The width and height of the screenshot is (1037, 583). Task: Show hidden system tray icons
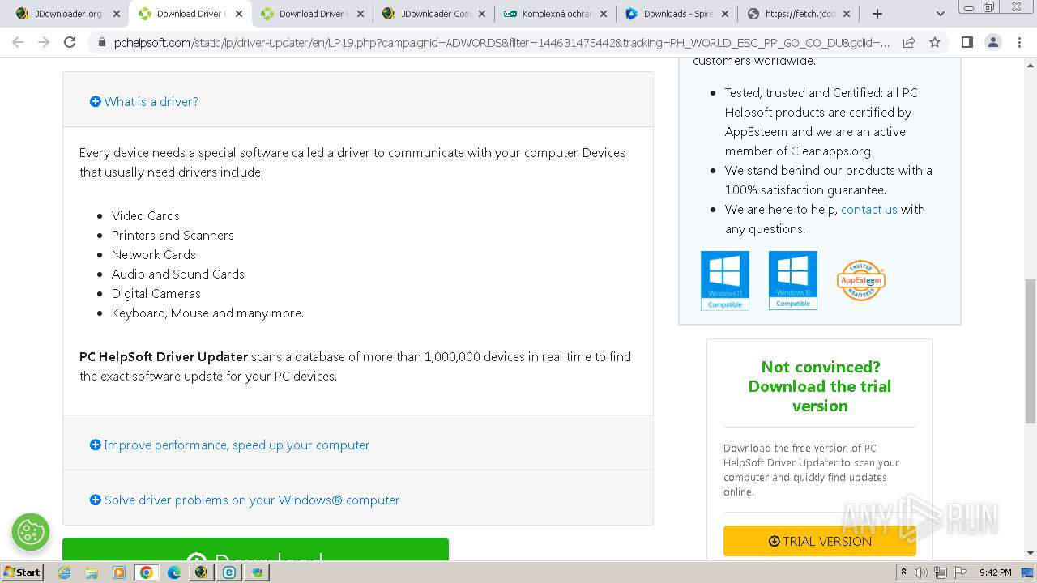coord(904,572)
